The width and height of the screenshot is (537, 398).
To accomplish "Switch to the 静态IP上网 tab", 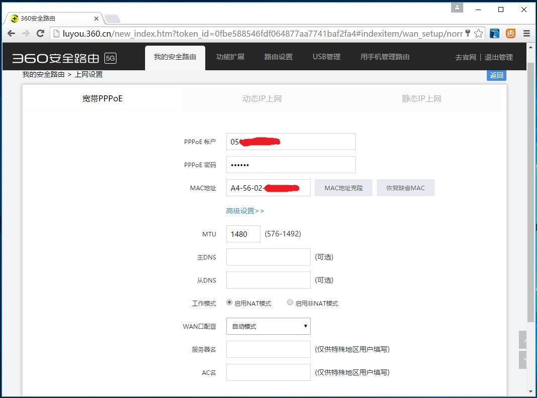I will (x=422, y=98).
